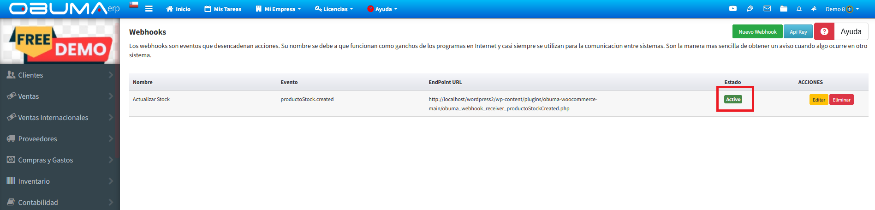Open Mis Tareas from the top menu
This screenshot has width=875, height=210.
point(223,9)
